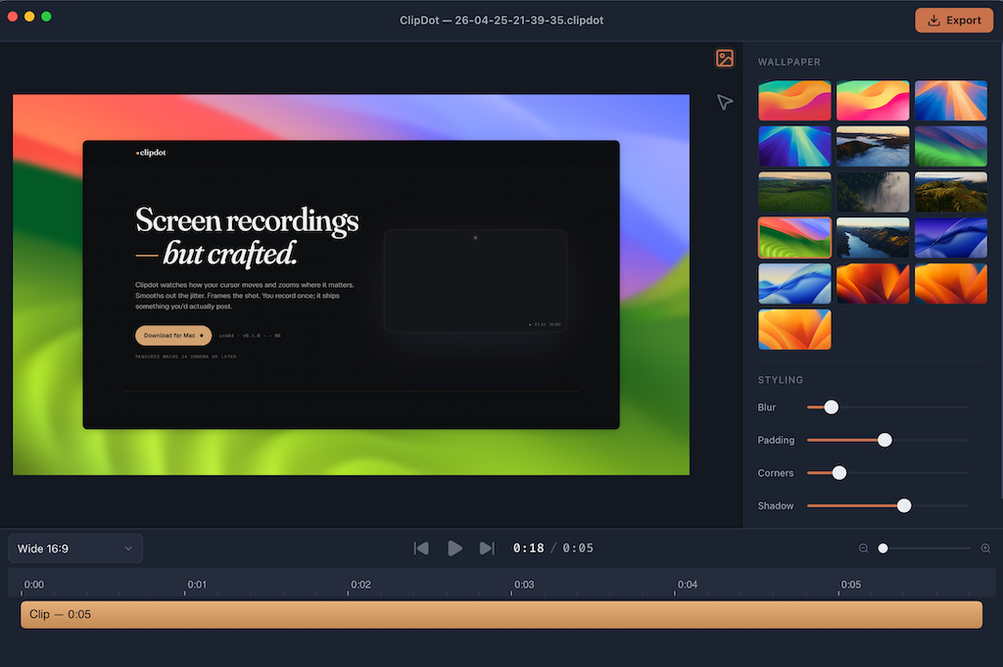Select the Clip — 0:05 timeline block
The height and width of the screenshot is (667, 1003).
(x=501, y=614)
